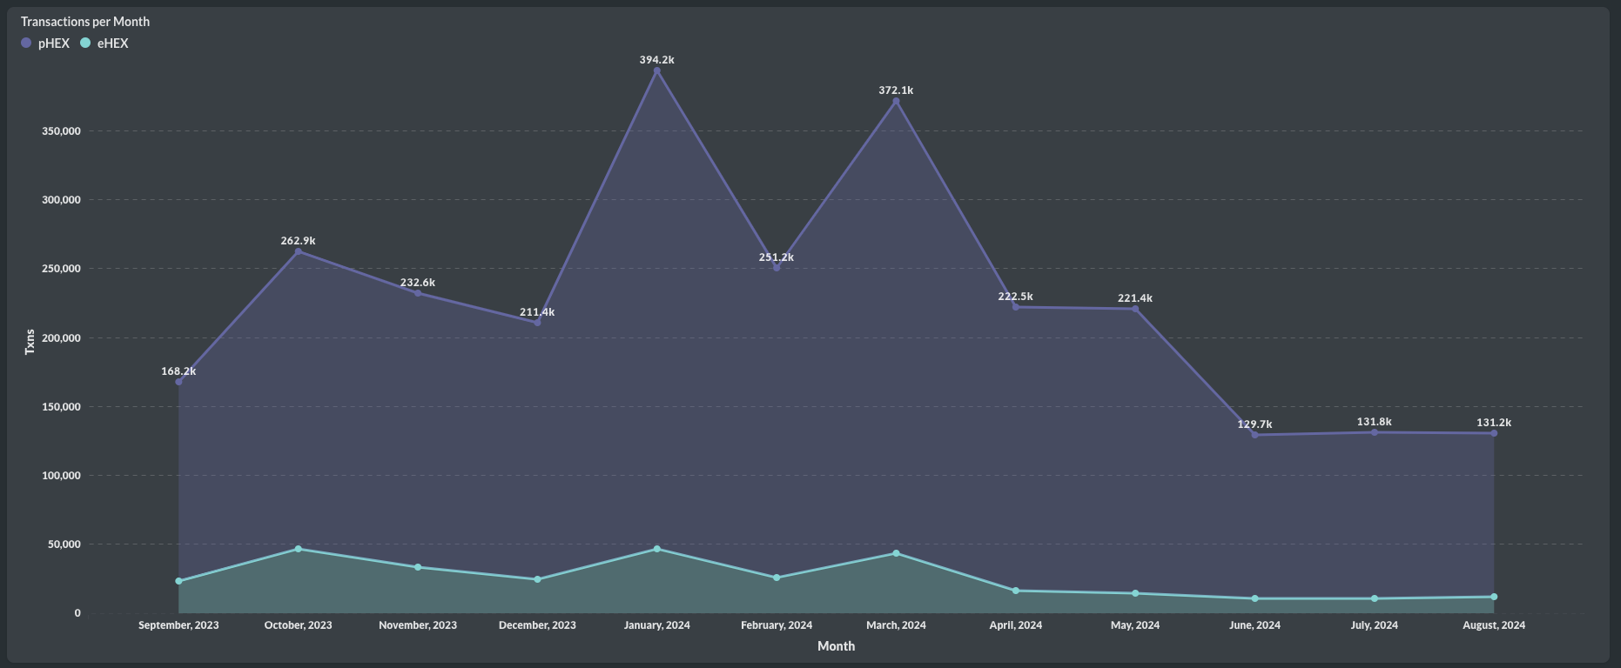The height and width of the screenshot is (668, 1621).
Task: Click the eHEX point for January 2024
Action: (x=657, y=549)
